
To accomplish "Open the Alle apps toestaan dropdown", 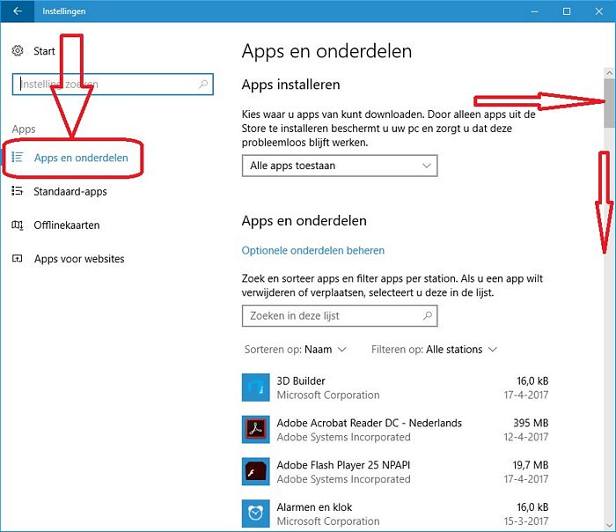I will point(339,166).
